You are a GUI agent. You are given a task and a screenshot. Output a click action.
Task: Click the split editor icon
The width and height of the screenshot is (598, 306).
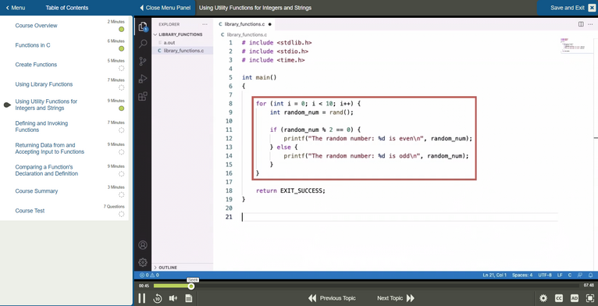click(x=581, y=24)
